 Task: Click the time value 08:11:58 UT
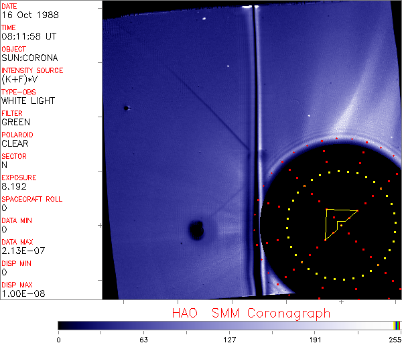tap(28, 36)
